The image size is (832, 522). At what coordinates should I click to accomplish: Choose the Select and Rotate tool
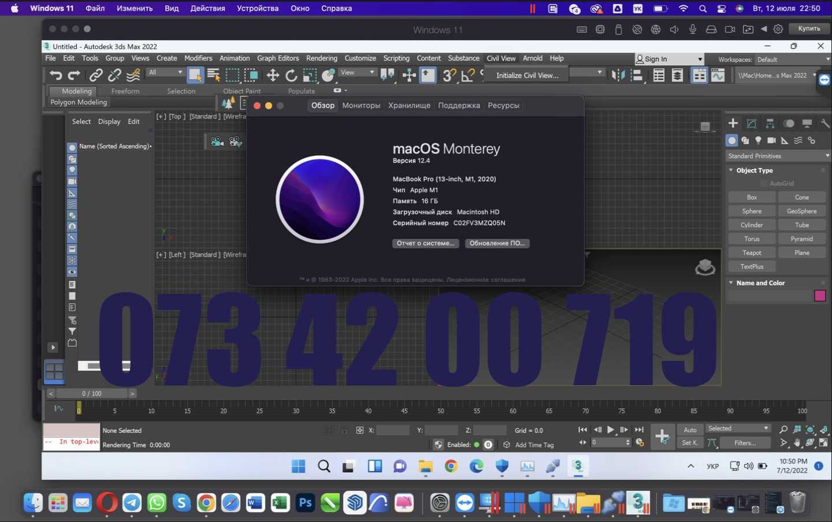pos(291,75)
